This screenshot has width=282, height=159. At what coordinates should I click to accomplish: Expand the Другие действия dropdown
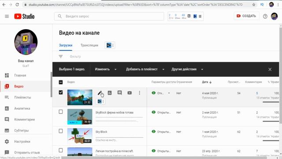(x=187, y=69)
